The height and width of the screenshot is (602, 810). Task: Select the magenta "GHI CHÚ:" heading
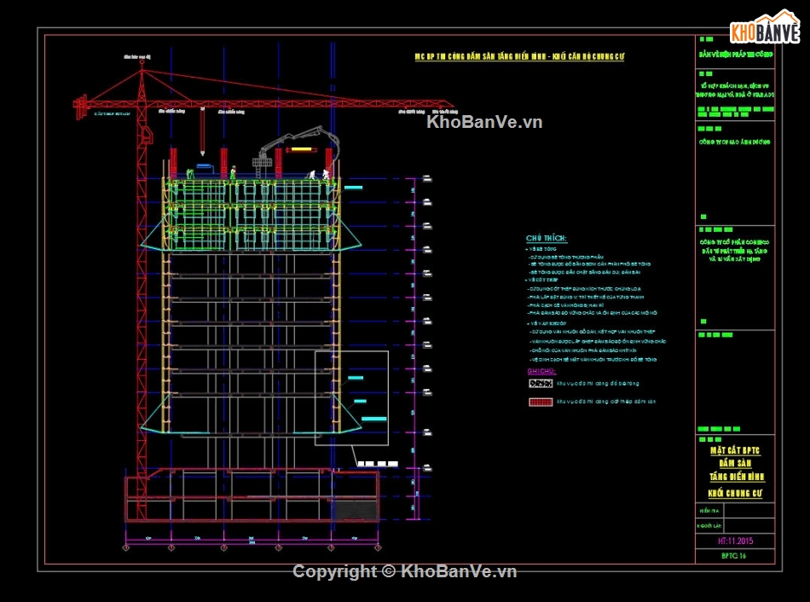tap(541, 371)
